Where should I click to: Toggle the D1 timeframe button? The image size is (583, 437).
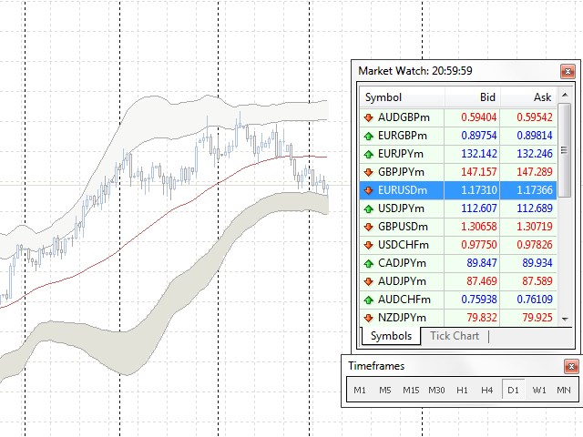(513, 391)
